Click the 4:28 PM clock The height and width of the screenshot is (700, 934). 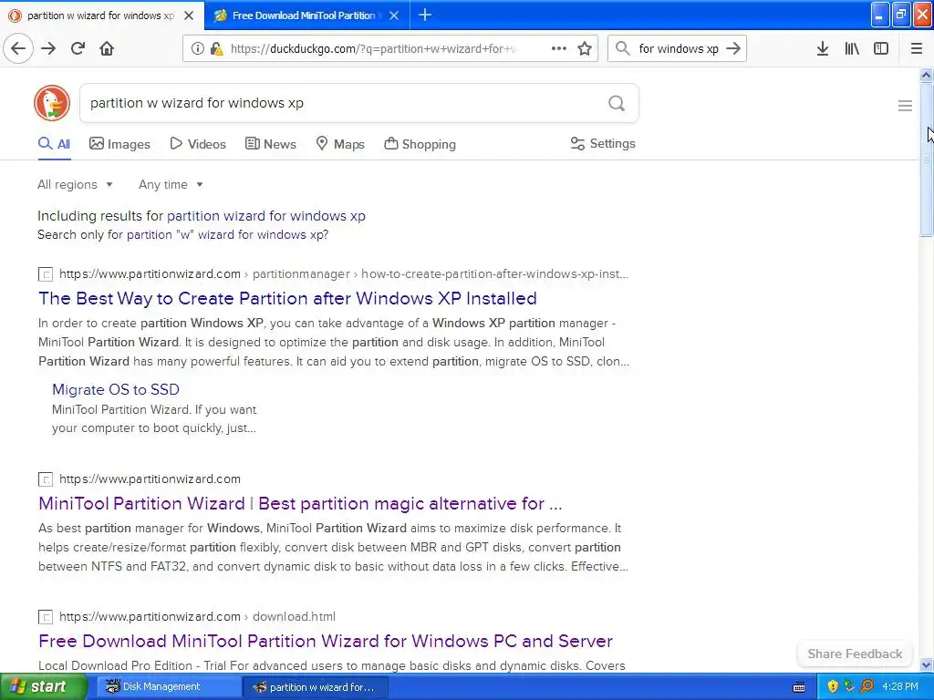coord(900,686)
